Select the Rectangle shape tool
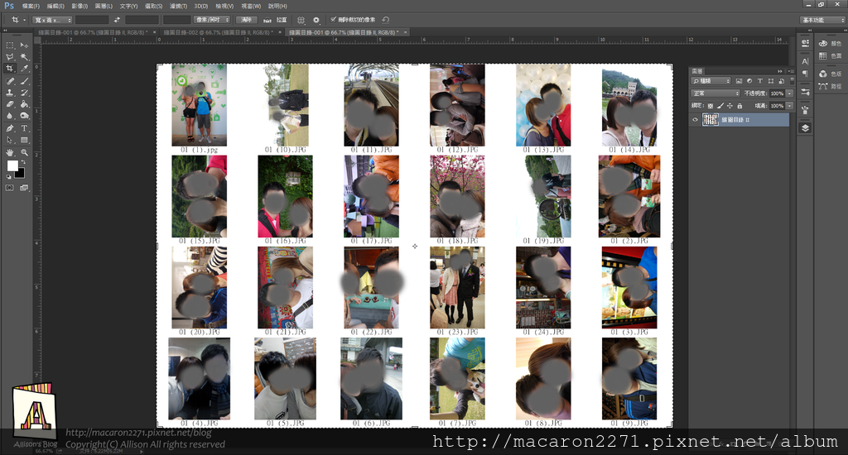Screen dimensions: 848x455 point(24,141)
